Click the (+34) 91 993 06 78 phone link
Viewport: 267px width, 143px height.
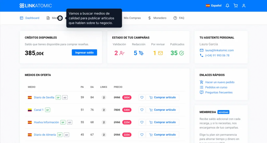pyautogui.click(x=217, y=55)
